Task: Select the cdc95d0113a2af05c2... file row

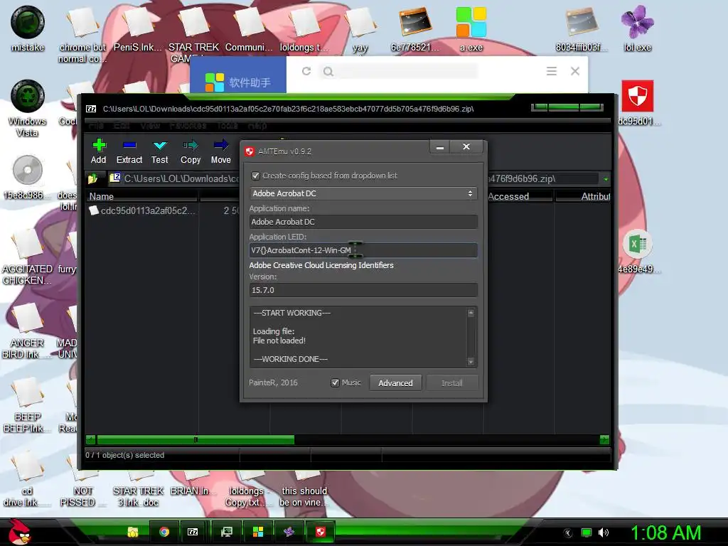Action: [142, 210]
